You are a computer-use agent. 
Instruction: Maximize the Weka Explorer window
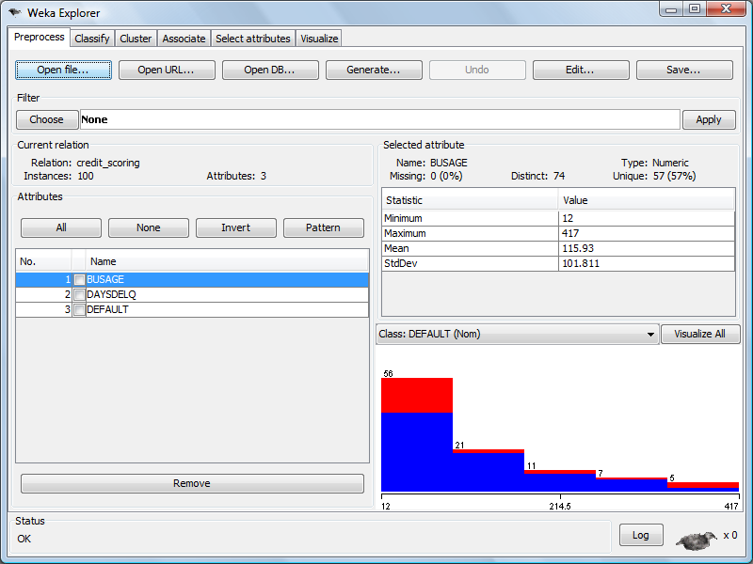[x=695, y=9]
